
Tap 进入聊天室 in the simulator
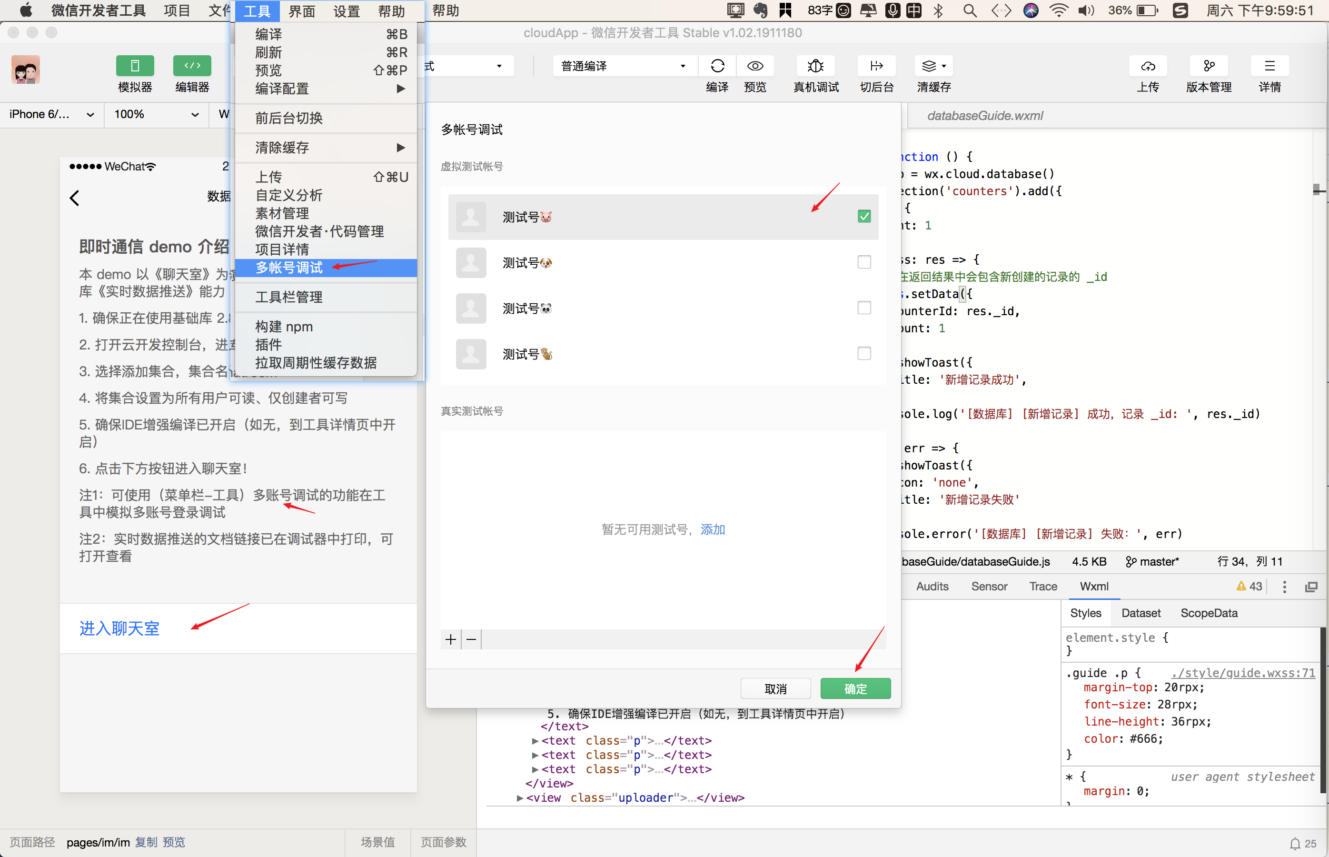click(x=119, y=628)
